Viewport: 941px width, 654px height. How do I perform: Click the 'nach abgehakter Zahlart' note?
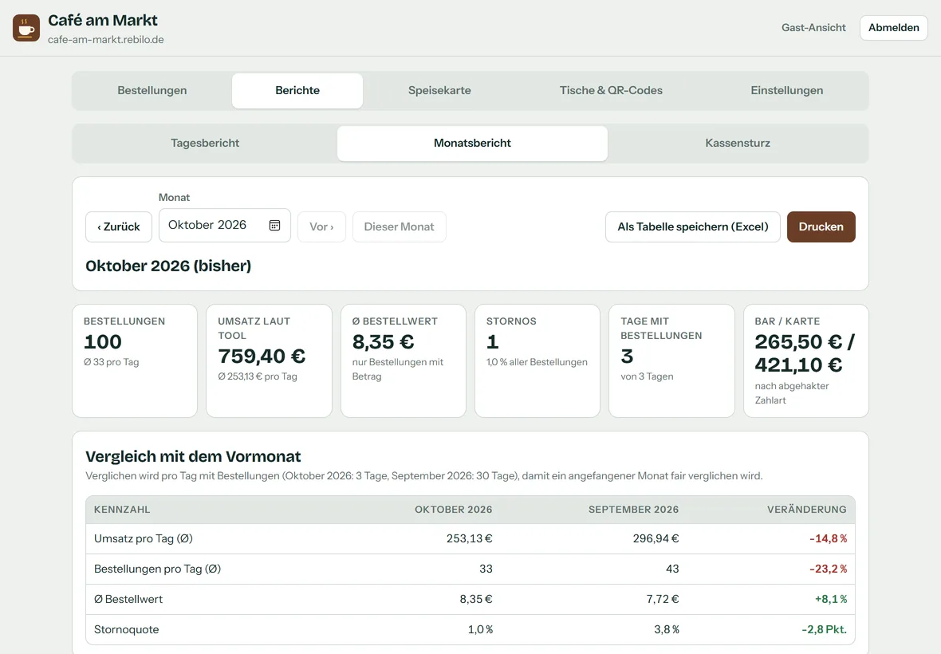click(x=792, y=393)
